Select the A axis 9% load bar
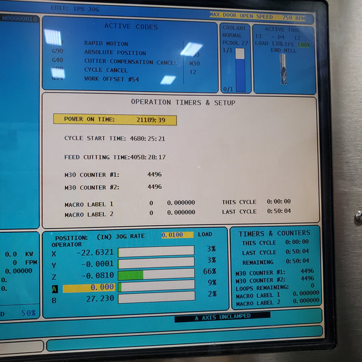The image size is (362, 362). [x=156, y=286]
